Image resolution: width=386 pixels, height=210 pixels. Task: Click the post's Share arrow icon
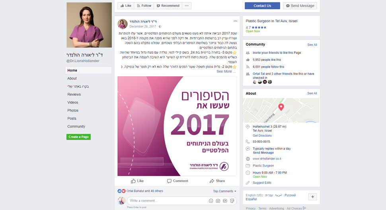tap(212, 181)
